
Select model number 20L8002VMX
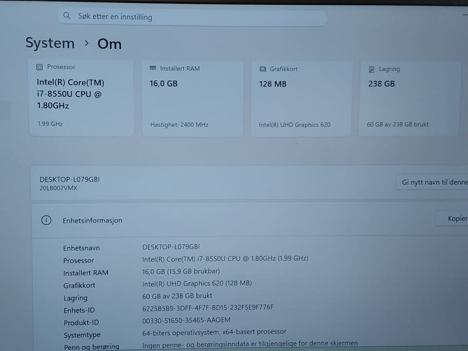click(x=58, y=188)
